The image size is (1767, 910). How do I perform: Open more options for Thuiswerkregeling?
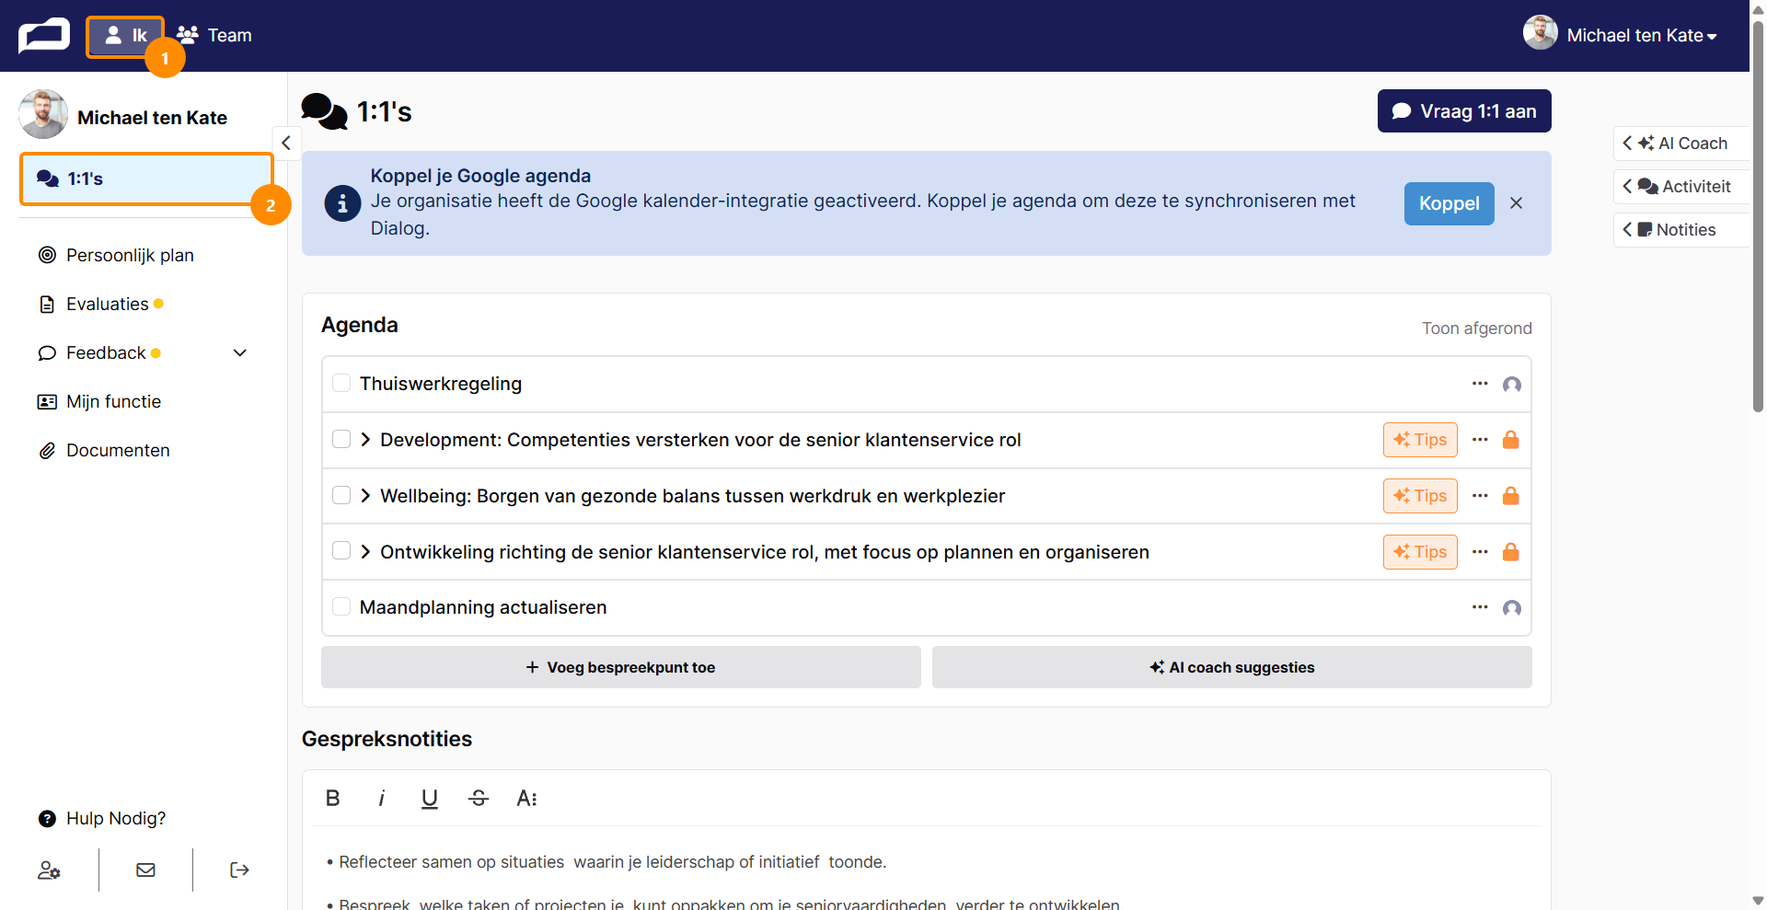1480,384
